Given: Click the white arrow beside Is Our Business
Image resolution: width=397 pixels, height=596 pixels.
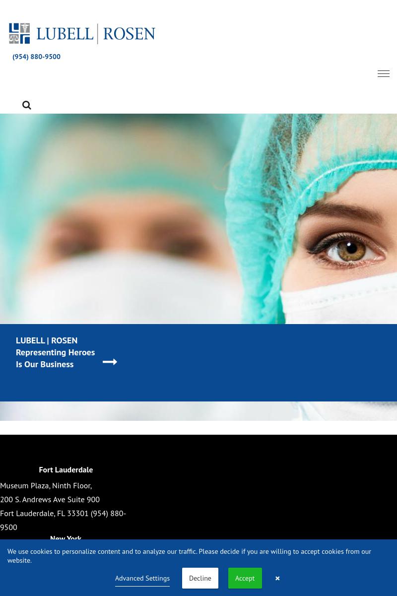Looking at the screenshot, I should 110,362.
